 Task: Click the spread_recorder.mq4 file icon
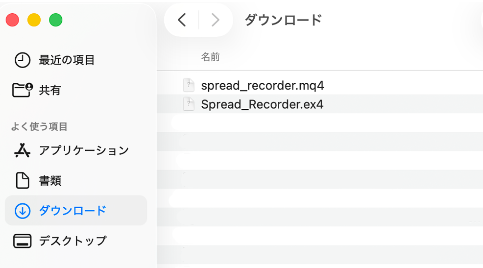pyautogui.click(x=189, y=86)
